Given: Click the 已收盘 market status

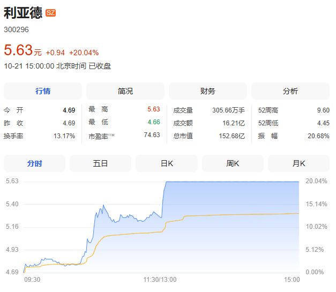Looking at the screenshot, I should pos(100,66).
